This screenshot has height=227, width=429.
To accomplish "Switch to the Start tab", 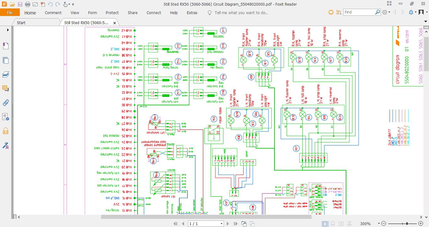I will (21, 23).
